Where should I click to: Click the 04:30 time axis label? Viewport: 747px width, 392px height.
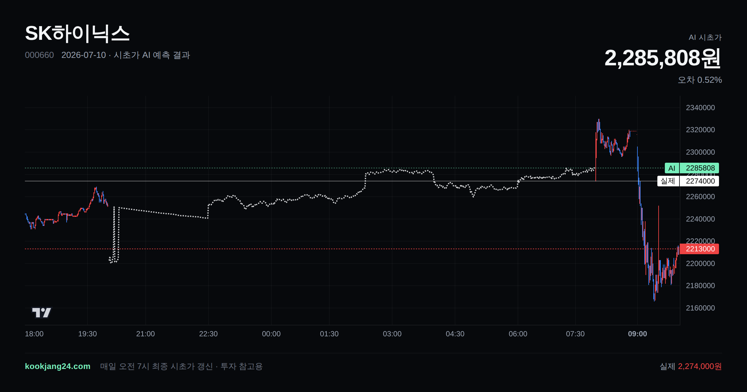[455, 334]
